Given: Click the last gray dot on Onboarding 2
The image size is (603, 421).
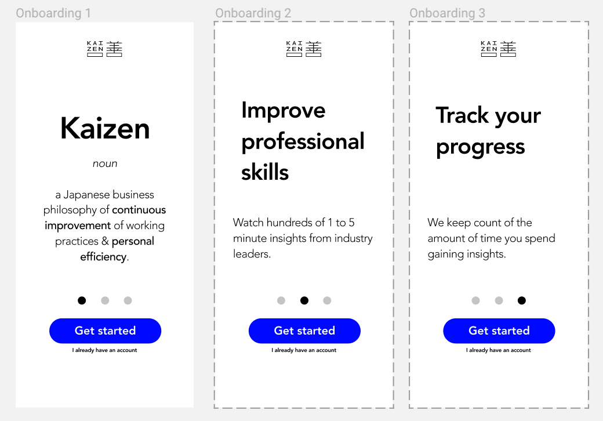Looking at the screenshot, I should coord(327,300).
